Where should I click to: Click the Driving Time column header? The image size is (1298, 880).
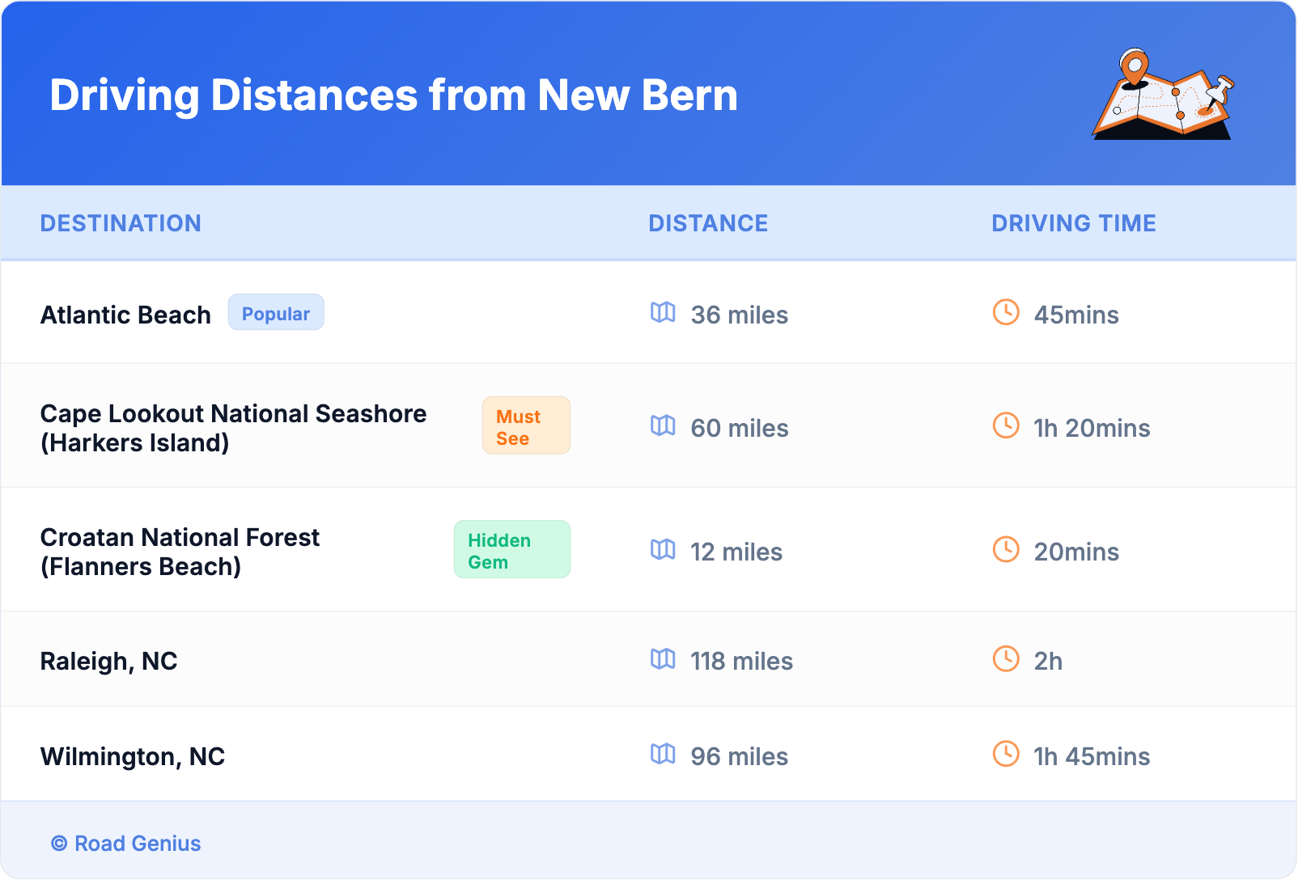tap(1073, 223)
